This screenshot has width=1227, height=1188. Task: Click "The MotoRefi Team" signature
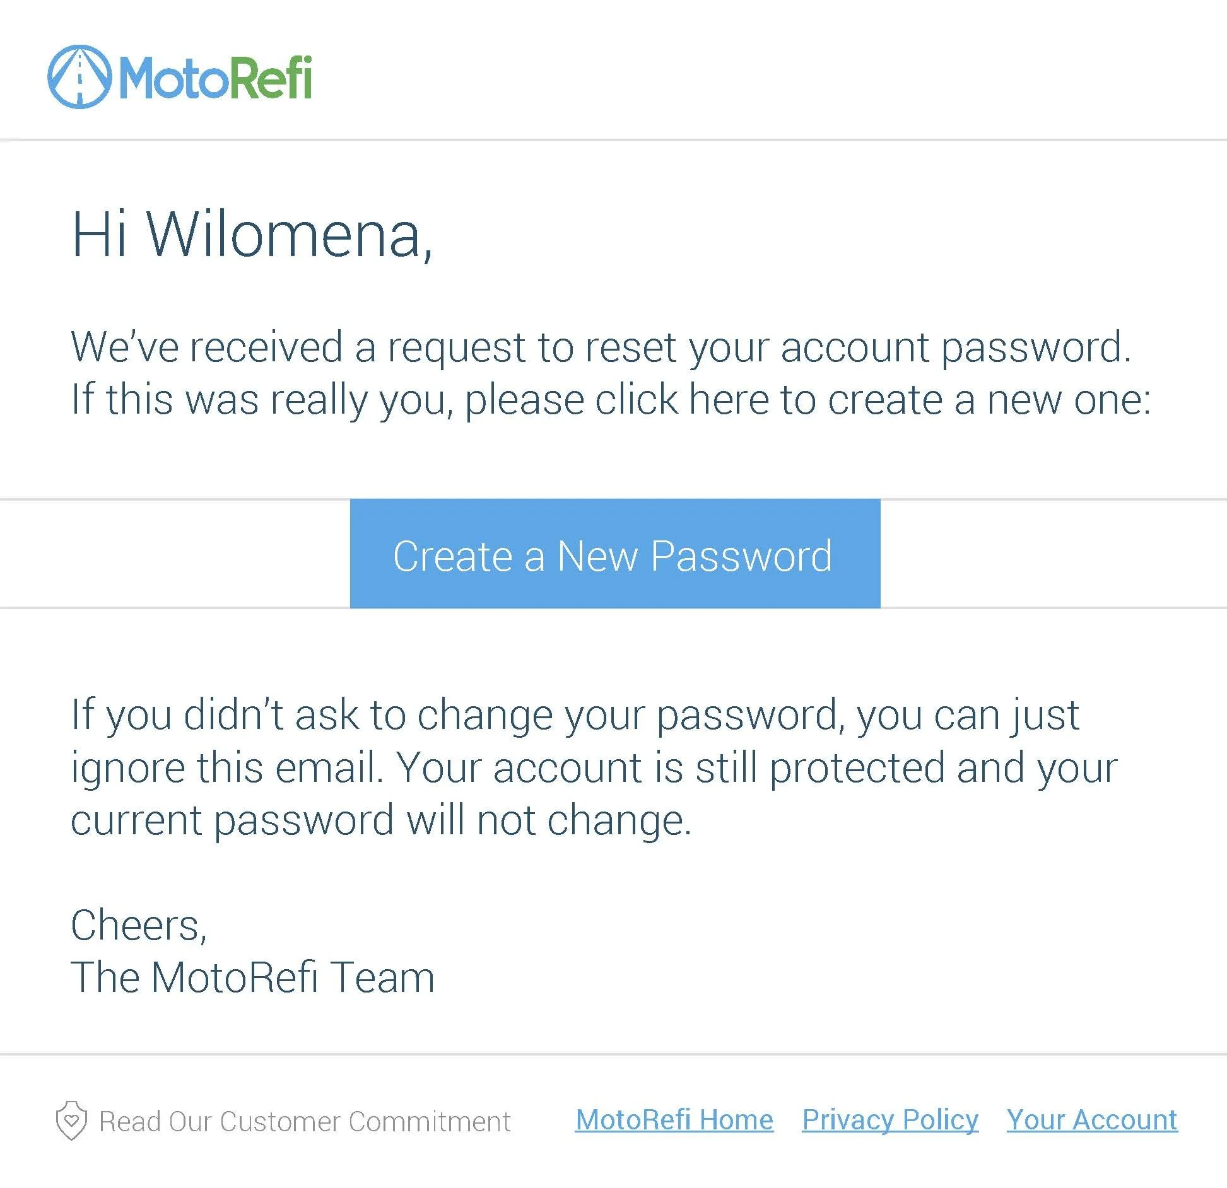click(x=252, y=977)
